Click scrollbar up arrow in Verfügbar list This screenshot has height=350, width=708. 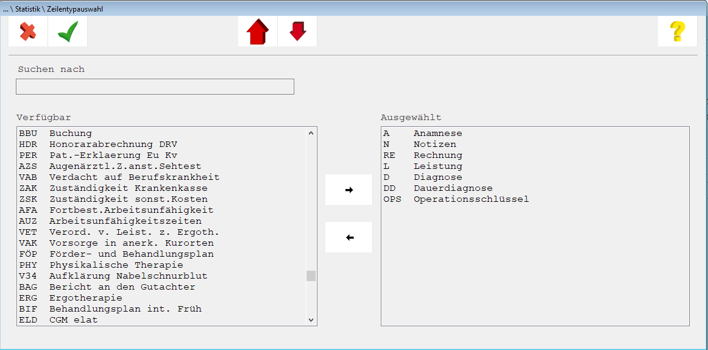pyautogui.click(x=311, y=133)
